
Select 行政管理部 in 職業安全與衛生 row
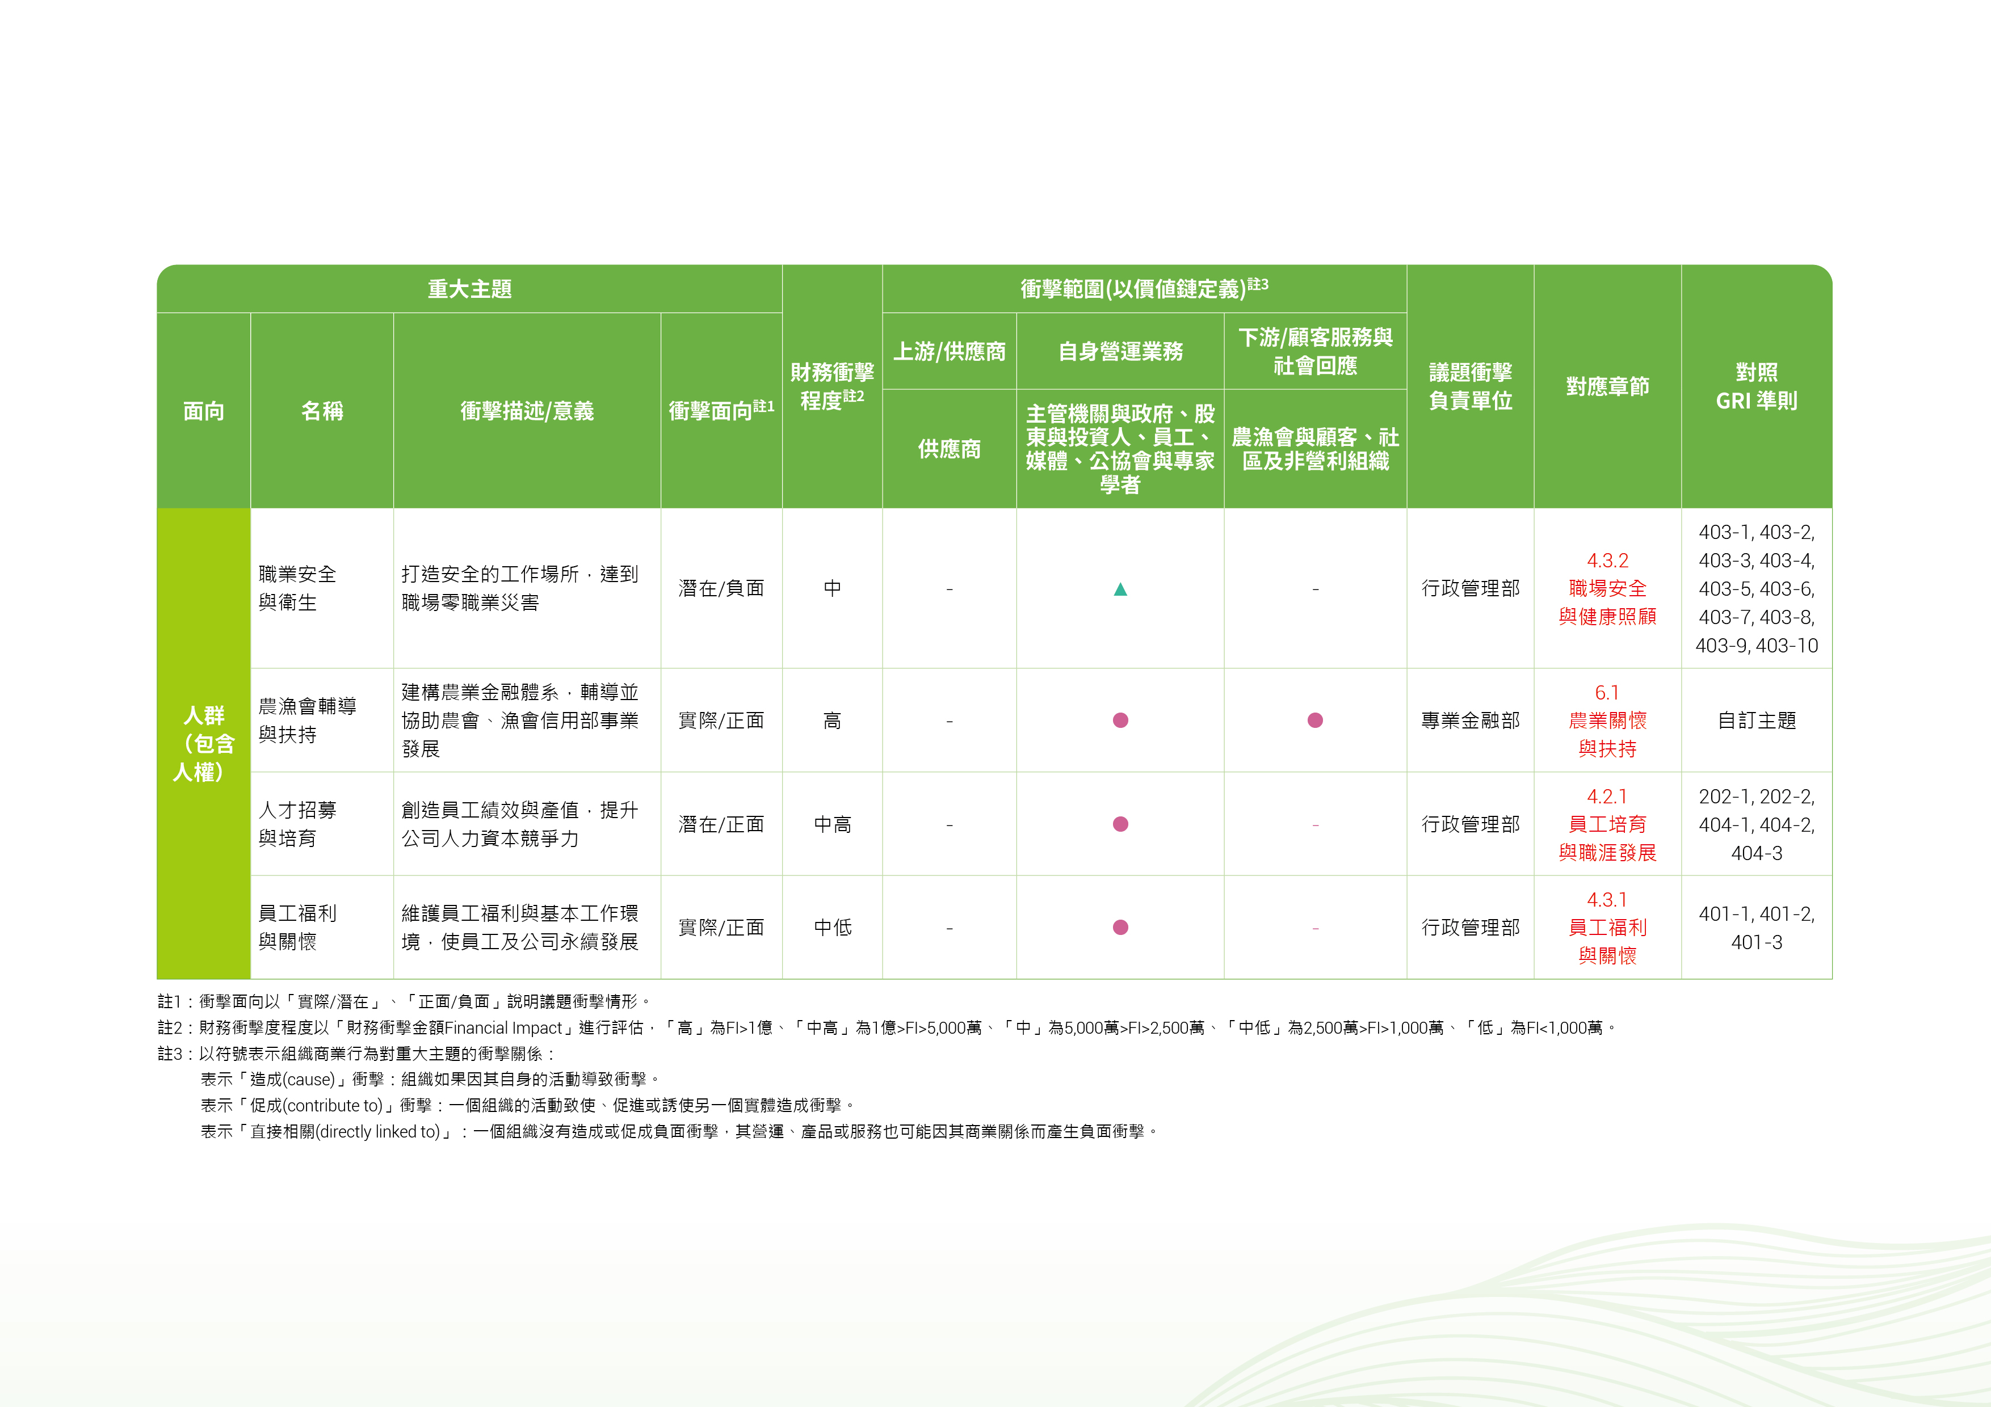point(1470,589)
